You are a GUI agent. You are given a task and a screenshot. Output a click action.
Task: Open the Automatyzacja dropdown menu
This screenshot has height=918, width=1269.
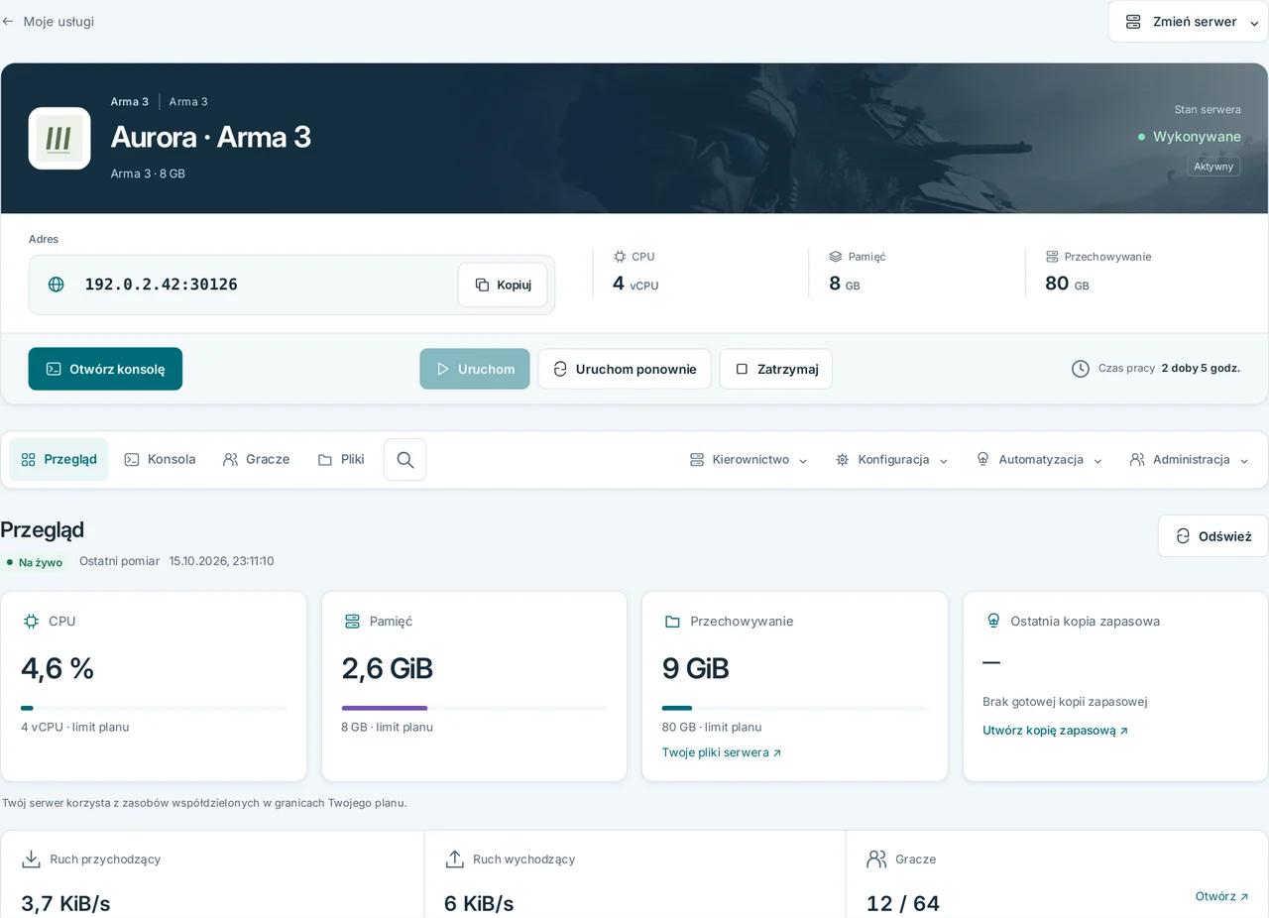coord(1039,460)
